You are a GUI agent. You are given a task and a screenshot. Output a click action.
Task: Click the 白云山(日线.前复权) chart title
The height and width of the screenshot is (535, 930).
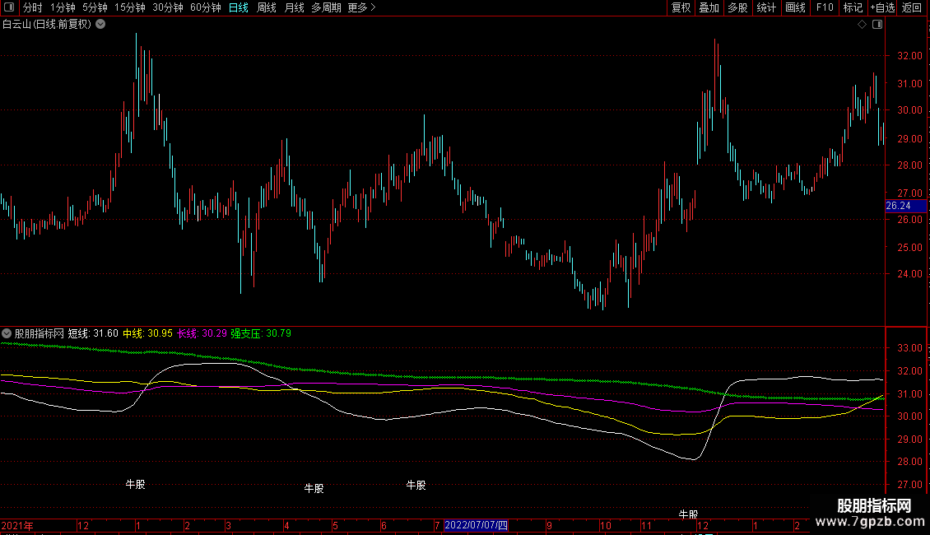(47, 25)
